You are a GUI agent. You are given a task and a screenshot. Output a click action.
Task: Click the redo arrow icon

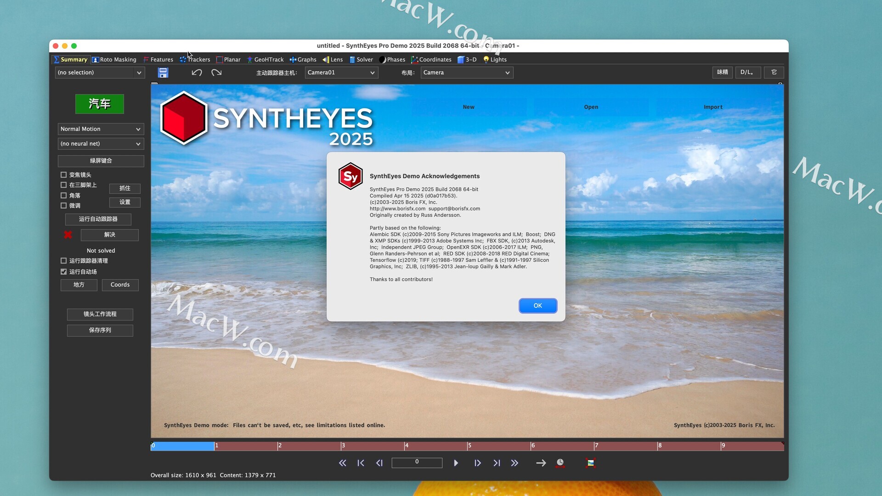click(x=216, y=73)
